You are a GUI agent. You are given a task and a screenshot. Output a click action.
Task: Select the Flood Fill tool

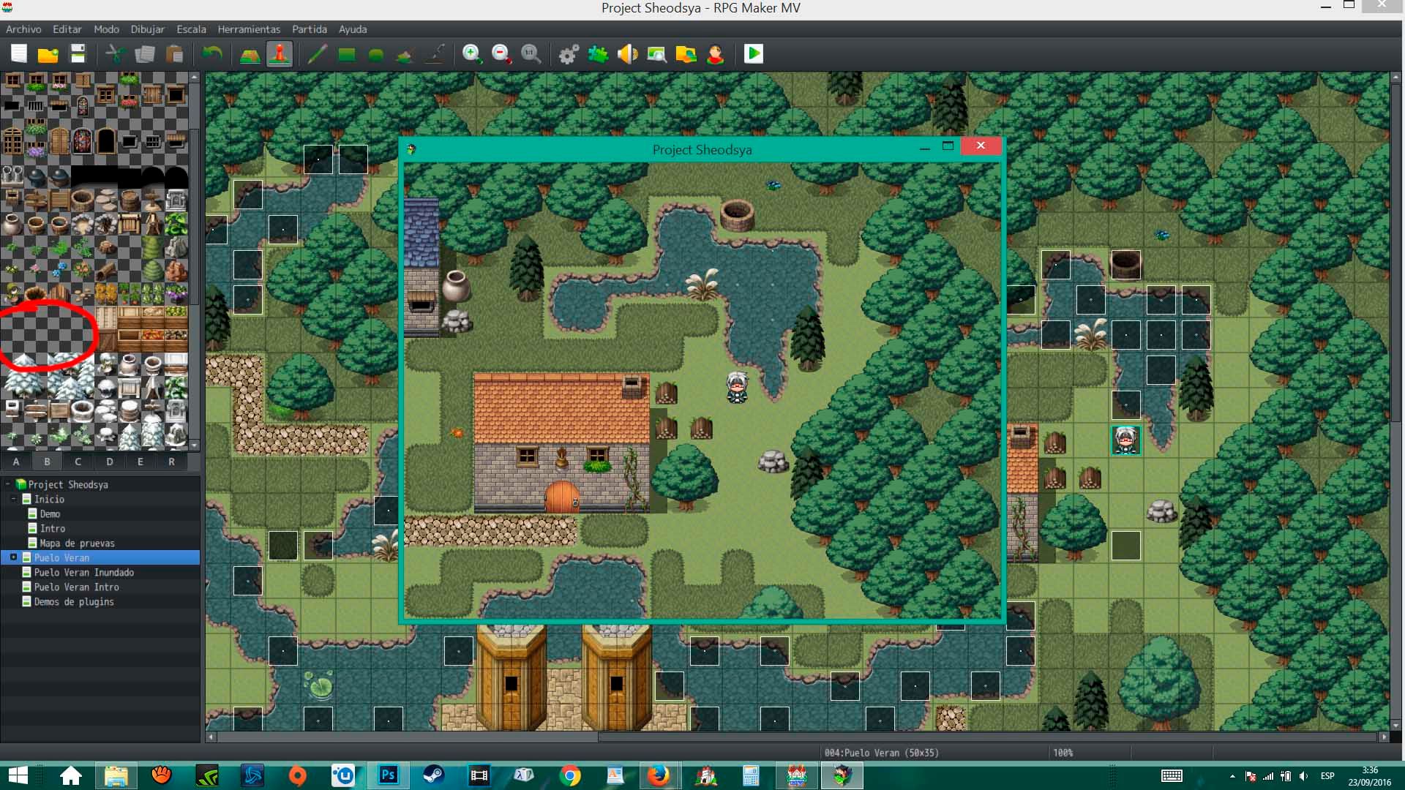coord(405,54)
